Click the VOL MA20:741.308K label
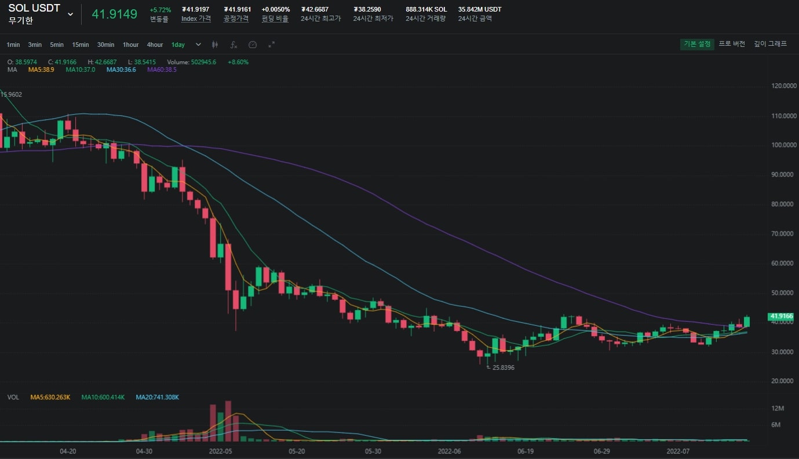 (x=158, y=397)
